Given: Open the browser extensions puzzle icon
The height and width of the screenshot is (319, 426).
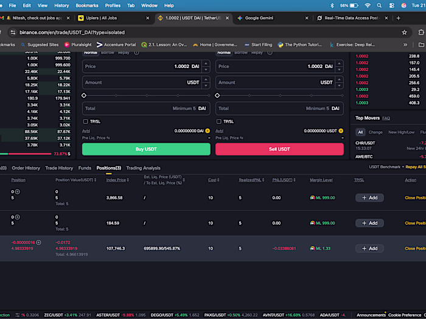Looking at the screenshot, I should 421,32.
